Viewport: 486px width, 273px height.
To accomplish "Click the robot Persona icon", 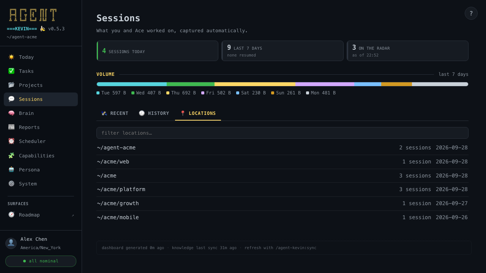I will click(x=11, y=169).
